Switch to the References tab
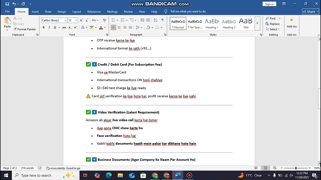The height and width of the screenshot is (180, 321). [x=94, y=11]
